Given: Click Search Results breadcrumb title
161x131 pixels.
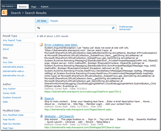Looking at the screenshot, I should point(36,13).
